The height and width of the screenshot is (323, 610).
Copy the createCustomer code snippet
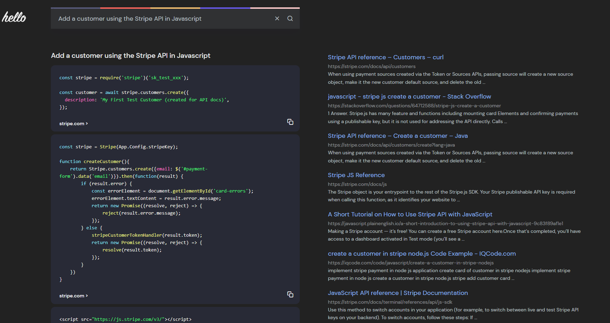290,294
